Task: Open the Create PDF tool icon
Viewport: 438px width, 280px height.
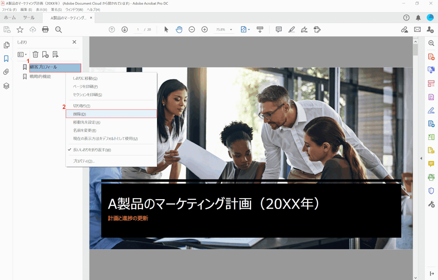Action: point(431,57)
